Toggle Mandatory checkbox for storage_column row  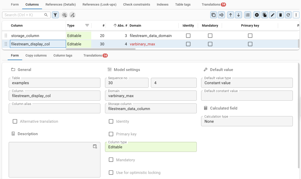coord(210,35)
